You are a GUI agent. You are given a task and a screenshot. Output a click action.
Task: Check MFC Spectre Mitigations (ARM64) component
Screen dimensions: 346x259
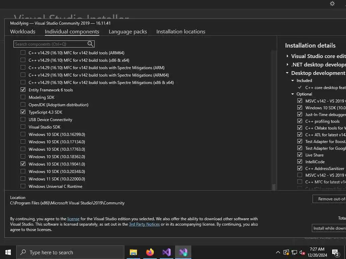coord(23,75)
